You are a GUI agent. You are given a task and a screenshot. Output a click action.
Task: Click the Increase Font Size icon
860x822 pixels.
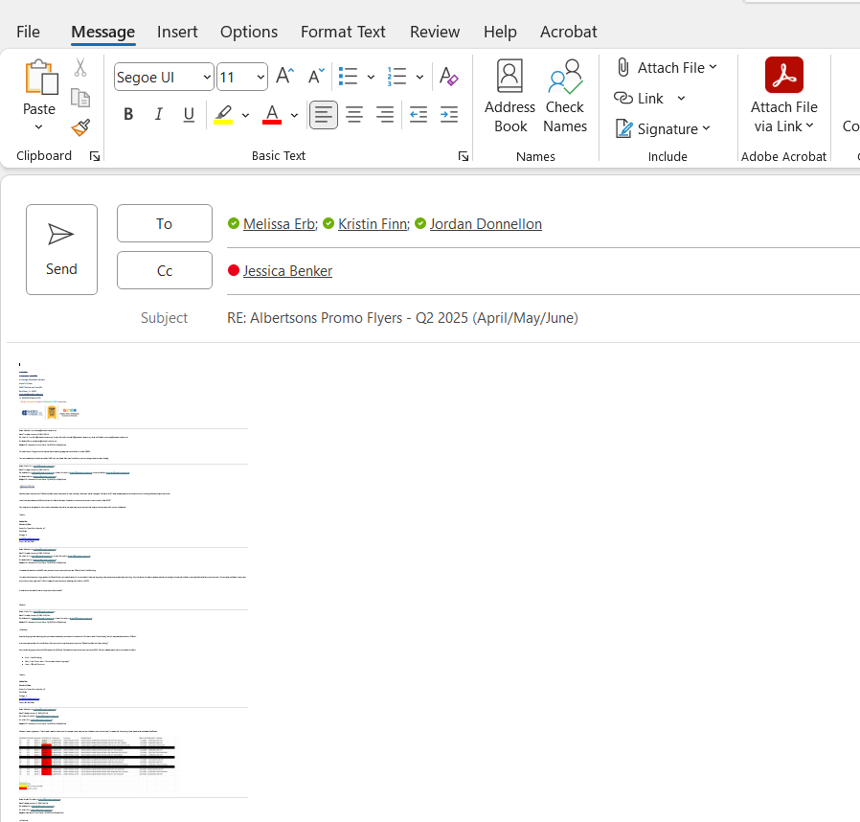[x=284, y=77]
